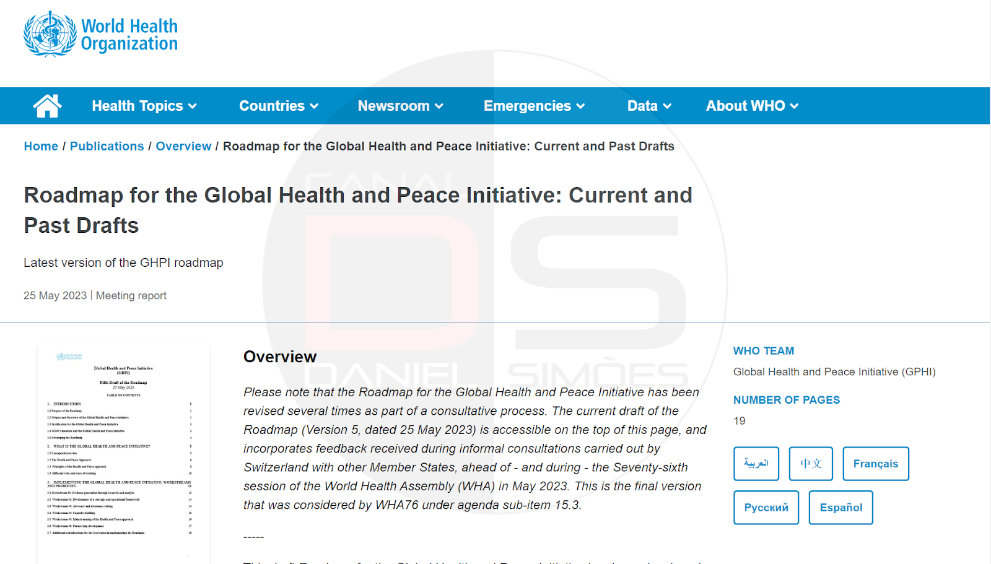
Task: Expand the Health Topics chevron arrow
Action: (x=193, y=106)
